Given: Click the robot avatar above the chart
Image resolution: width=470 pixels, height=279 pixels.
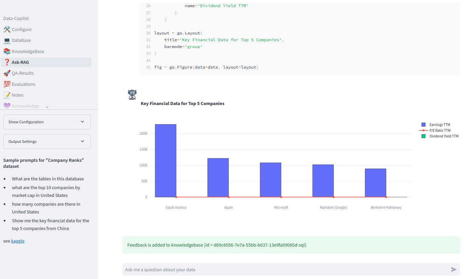Looking at the screenshot, I should (x=132, y=95).
